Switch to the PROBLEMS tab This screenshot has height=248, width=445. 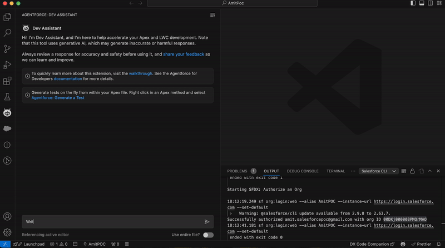[237, 171]
